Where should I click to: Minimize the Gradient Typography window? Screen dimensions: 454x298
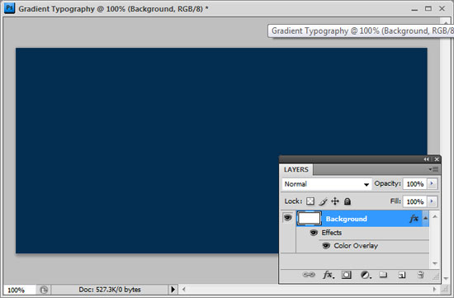414,9
